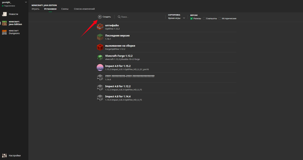
Task: Select the Impact 4.8 for 1.12.2 name
Action: tap(118, 86)
